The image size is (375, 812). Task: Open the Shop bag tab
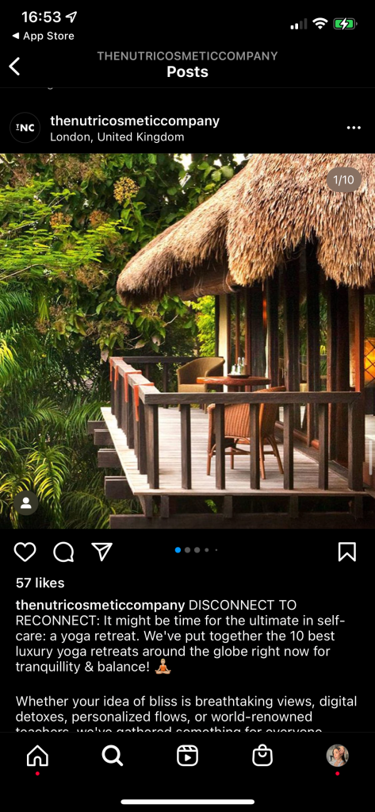[x=262, y=756]
